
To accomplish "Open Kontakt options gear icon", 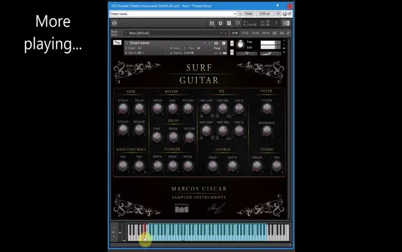I will click(220, 23).
